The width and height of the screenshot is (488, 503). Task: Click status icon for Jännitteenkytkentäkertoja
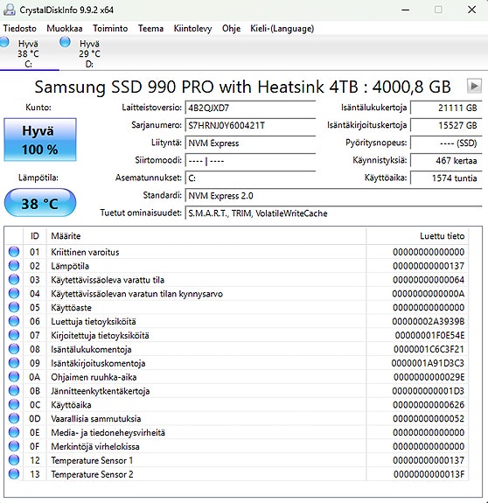[14, 390]
